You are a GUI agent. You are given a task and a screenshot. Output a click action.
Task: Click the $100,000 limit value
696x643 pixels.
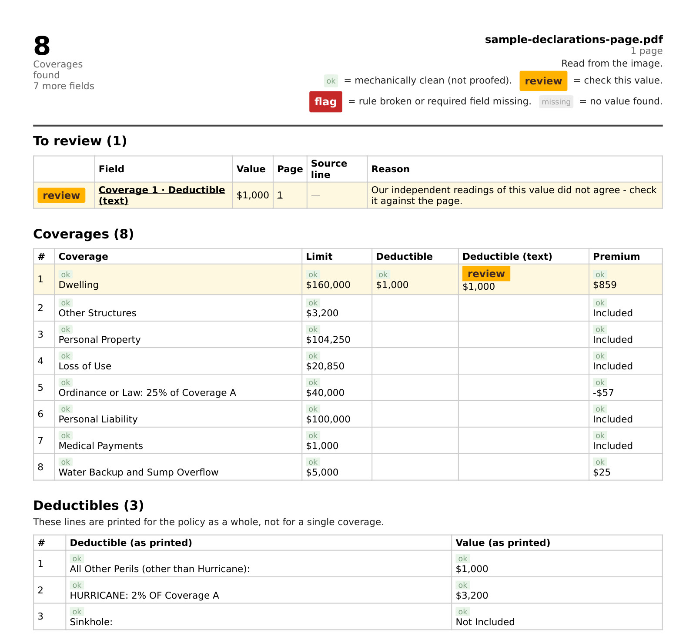[328, 419]
